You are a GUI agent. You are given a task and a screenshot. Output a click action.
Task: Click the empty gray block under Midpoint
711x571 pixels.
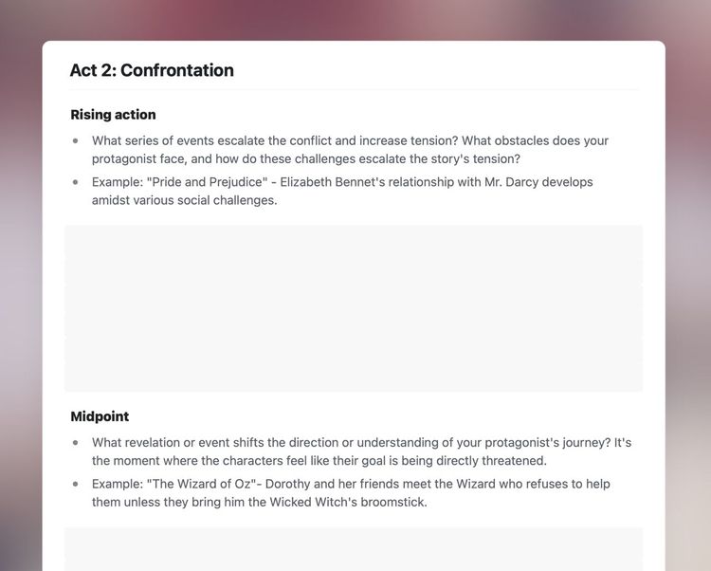pos(353,548)
